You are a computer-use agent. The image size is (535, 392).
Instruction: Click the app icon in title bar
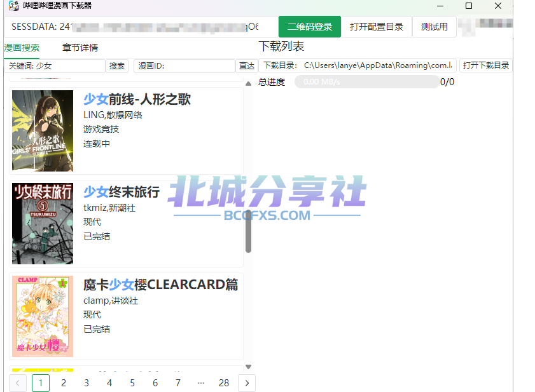(13, 6)
